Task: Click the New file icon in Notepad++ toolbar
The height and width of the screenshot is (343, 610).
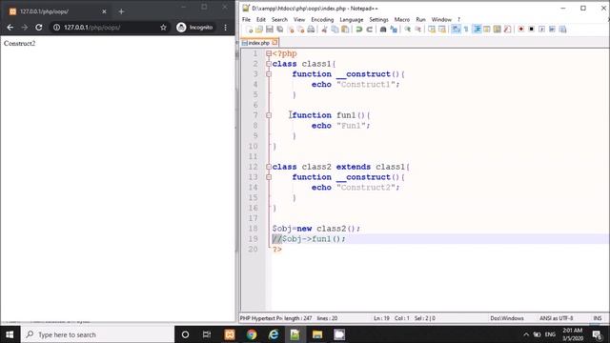Action: (249, 30)
